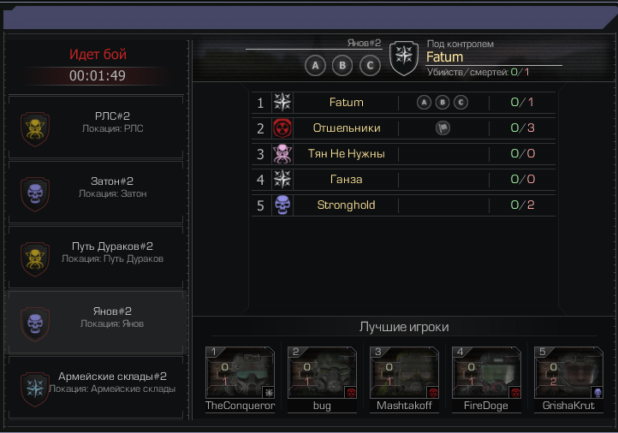Click capture point B in Янов#2 header
618x433 pixels.
pyautogui.click(x=342, y=65)
